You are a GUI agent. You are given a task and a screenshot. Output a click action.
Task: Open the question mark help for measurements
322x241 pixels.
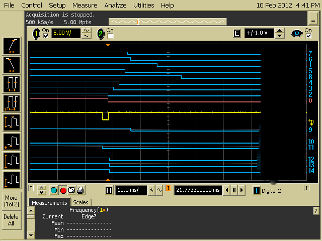pyautogui.click(x=316, y=211)
